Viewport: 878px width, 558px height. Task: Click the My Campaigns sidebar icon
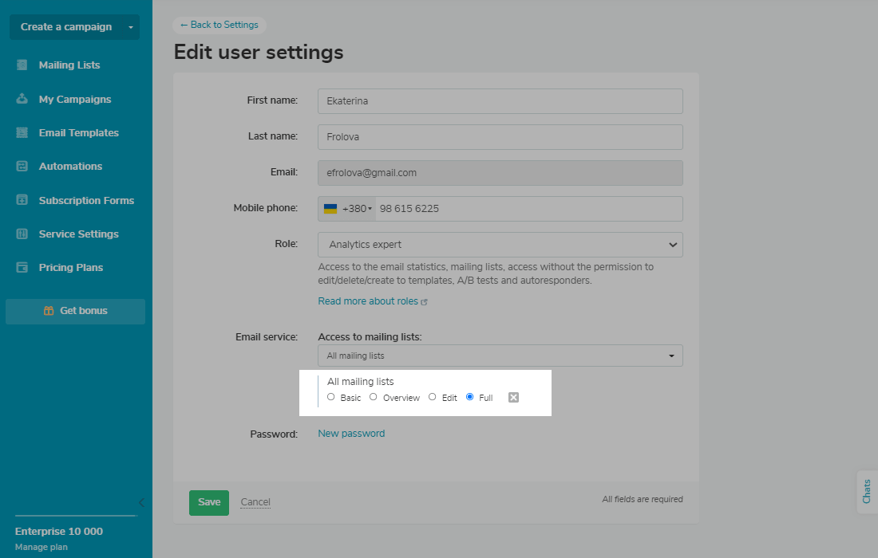point(22,99)
